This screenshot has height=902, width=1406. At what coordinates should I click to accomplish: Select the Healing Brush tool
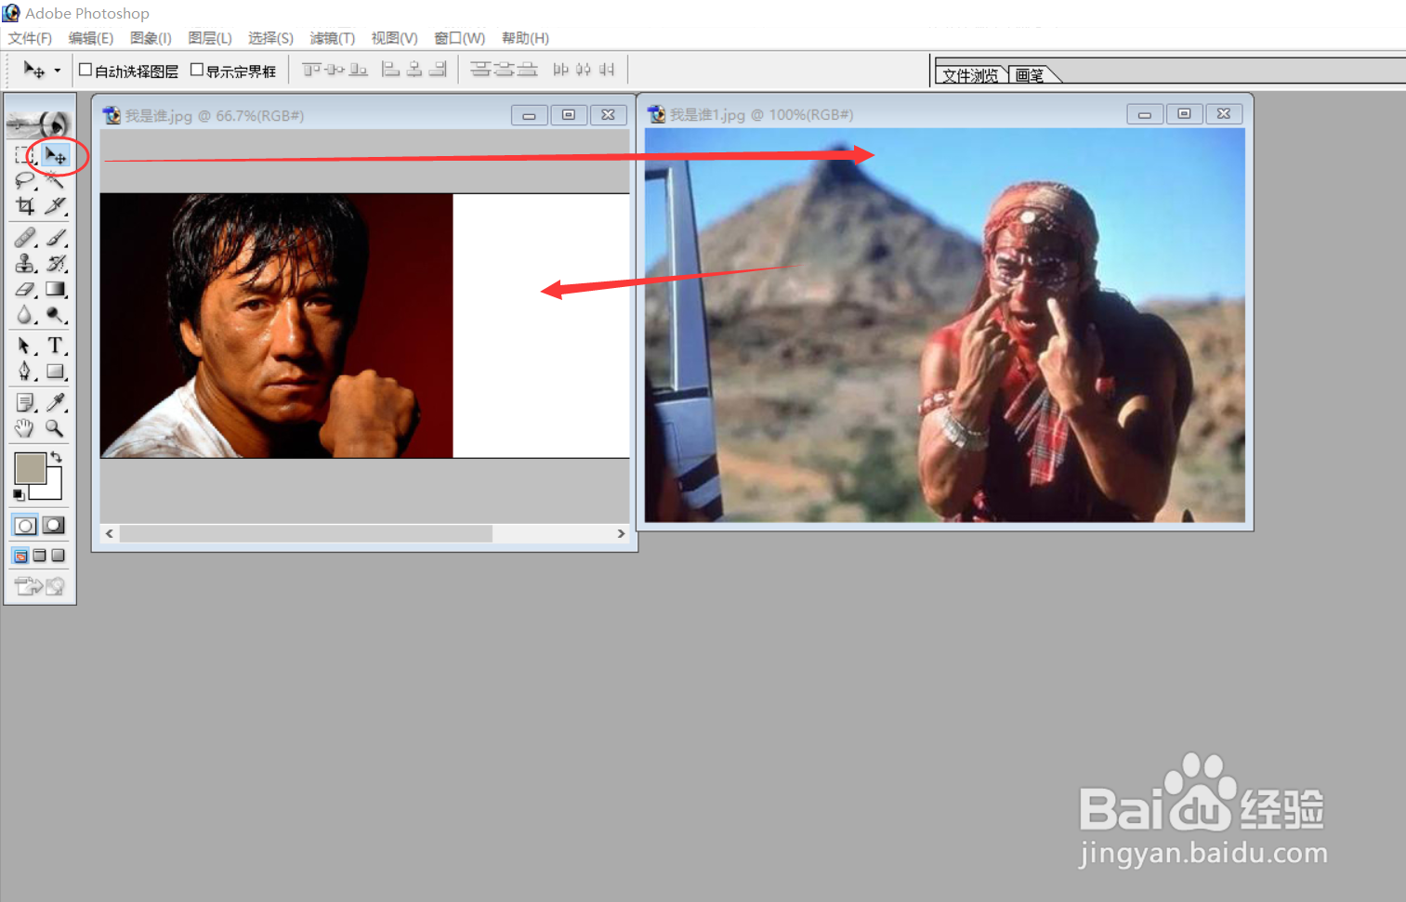pos(25,238)
